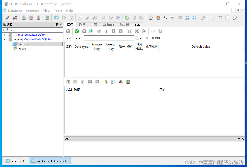Click the add database icon
Screen dimensions: 247x167
click(x=24, y=18)
